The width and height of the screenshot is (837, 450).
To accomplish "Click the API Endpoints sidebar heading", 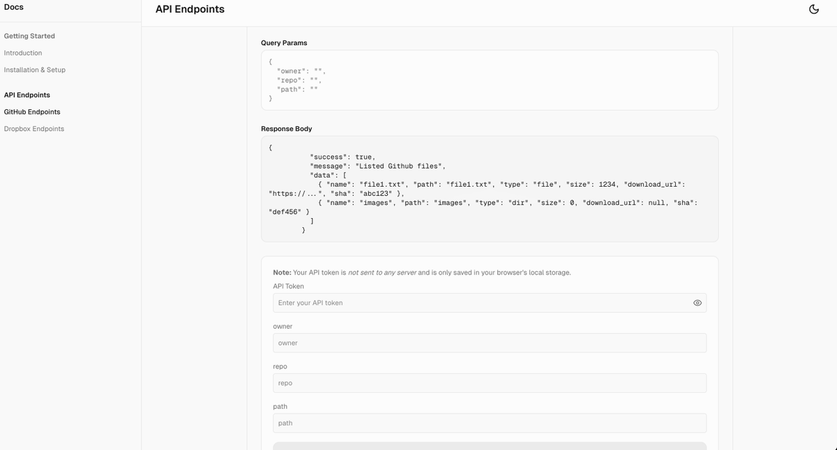I will point(27,95).
